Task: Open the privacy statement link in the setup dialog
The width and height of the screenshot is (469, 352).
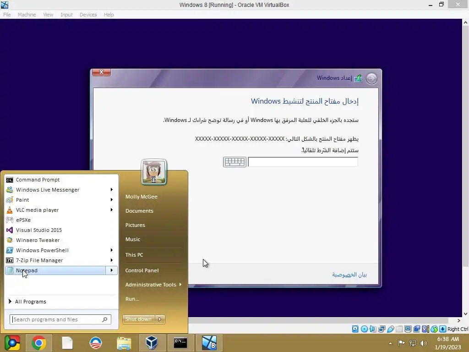Action: pyautogui.click(x=349, y=275)
